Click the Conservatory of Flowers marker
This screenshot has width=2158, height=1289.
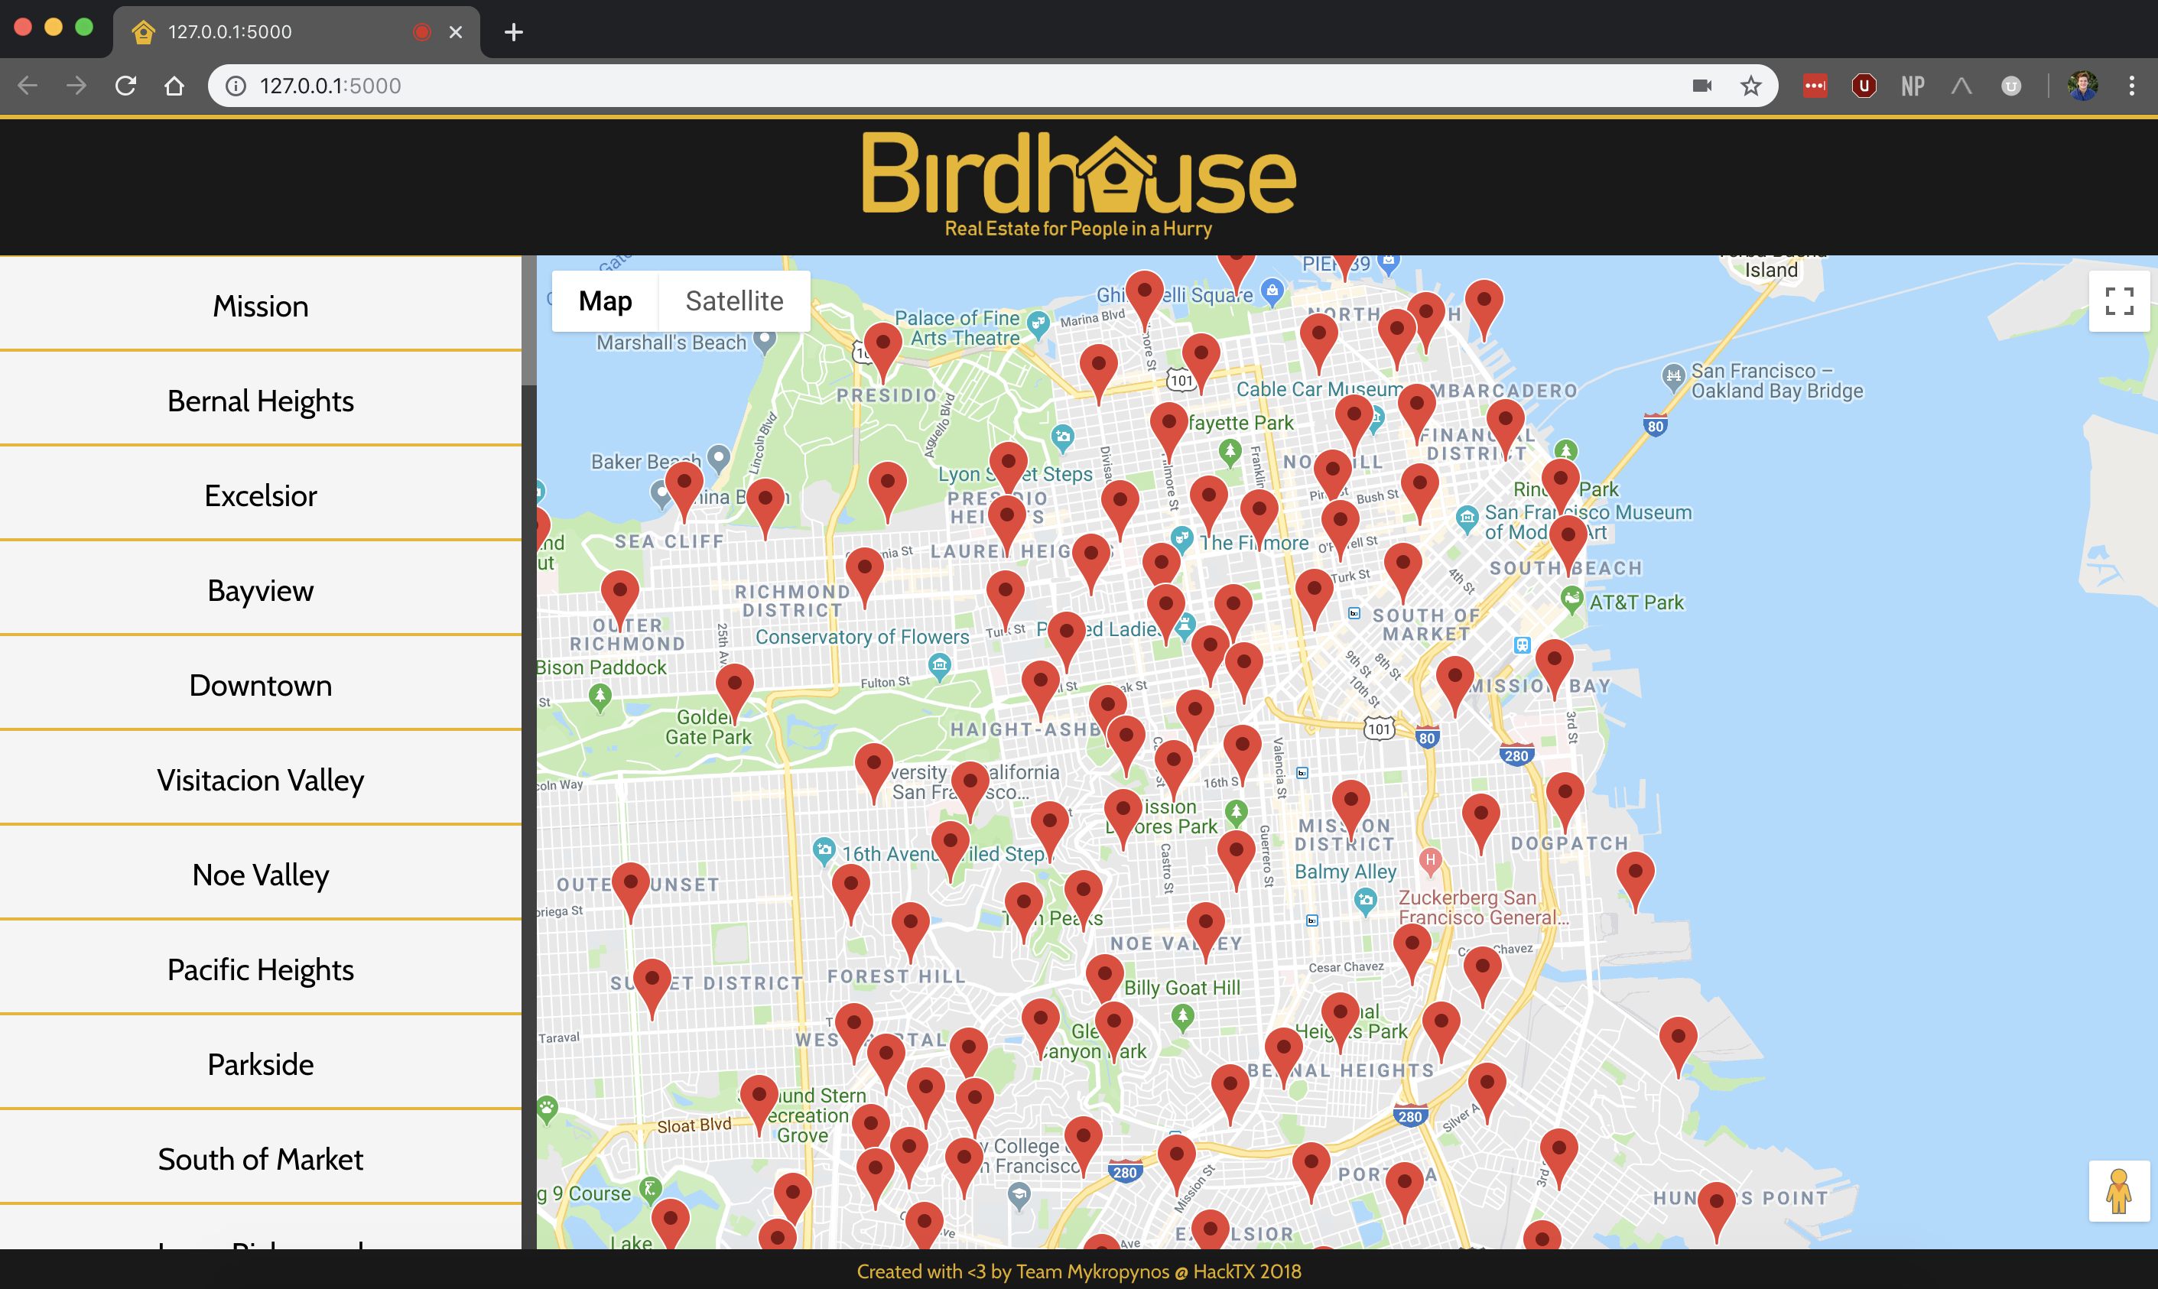coord(939,667)
